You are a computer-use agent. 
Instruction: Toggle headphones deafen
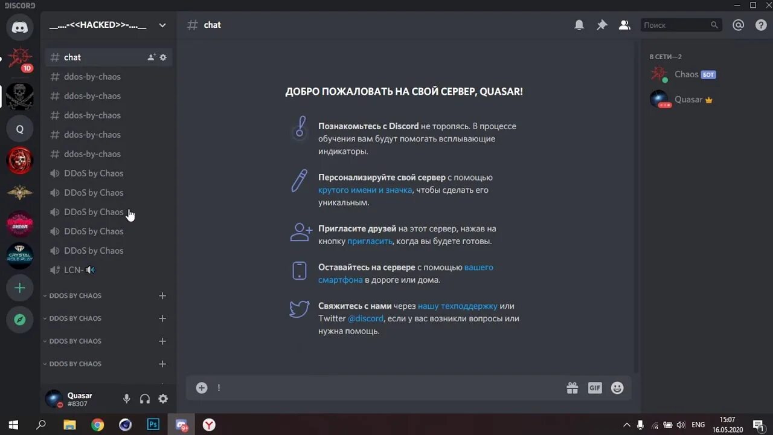[145, 399]
